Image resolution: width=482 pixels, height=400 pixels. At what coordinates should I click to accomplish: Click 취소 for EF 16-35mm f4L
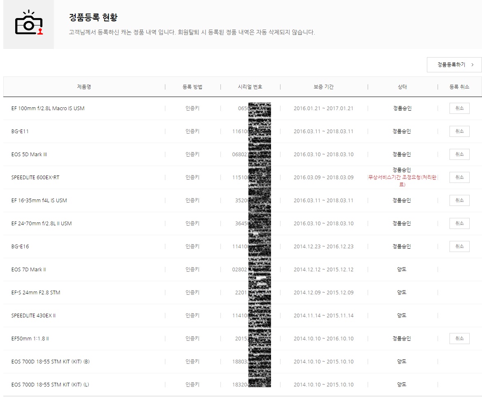459,201
